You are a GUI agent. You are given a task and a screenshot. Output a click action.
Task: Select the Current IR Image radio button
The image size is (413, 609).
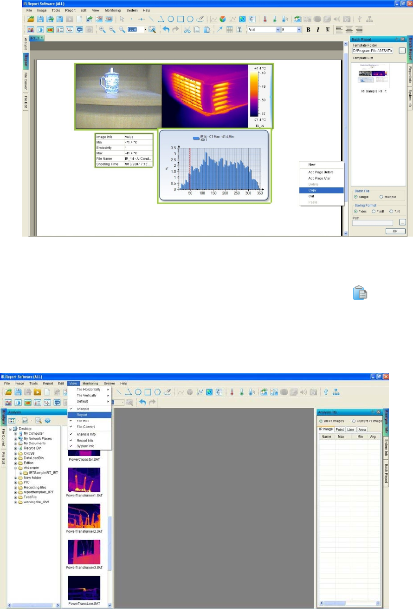pos(354,421)
